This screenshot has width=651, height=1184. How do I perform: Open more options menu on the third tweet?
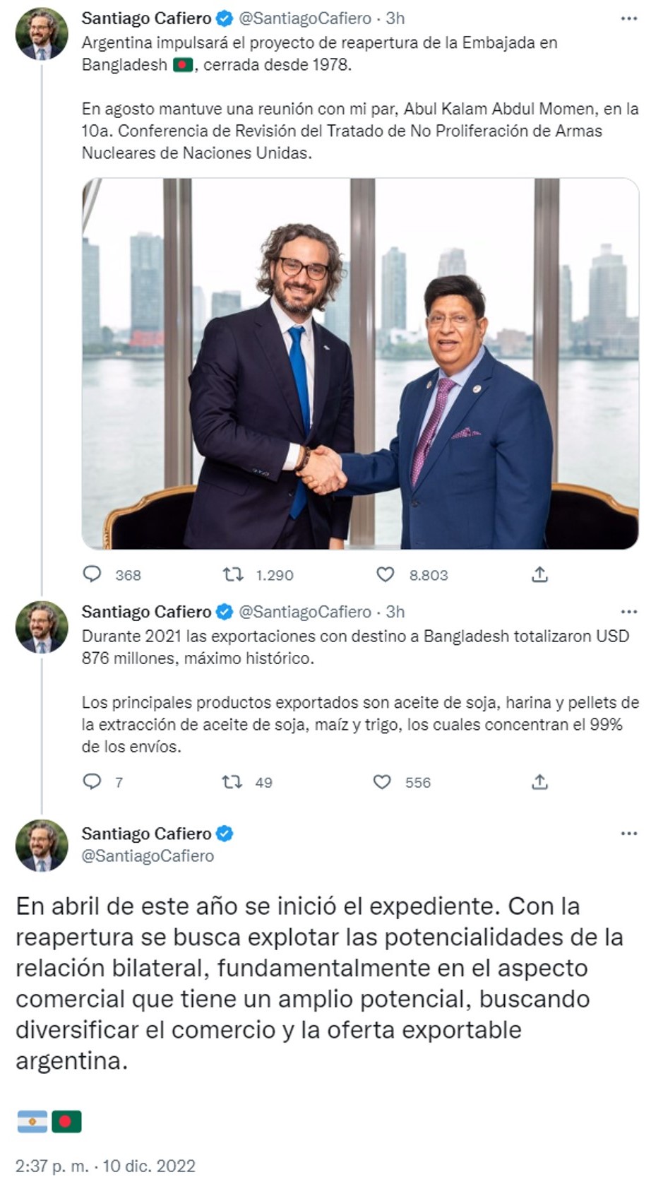click(629, 834)
